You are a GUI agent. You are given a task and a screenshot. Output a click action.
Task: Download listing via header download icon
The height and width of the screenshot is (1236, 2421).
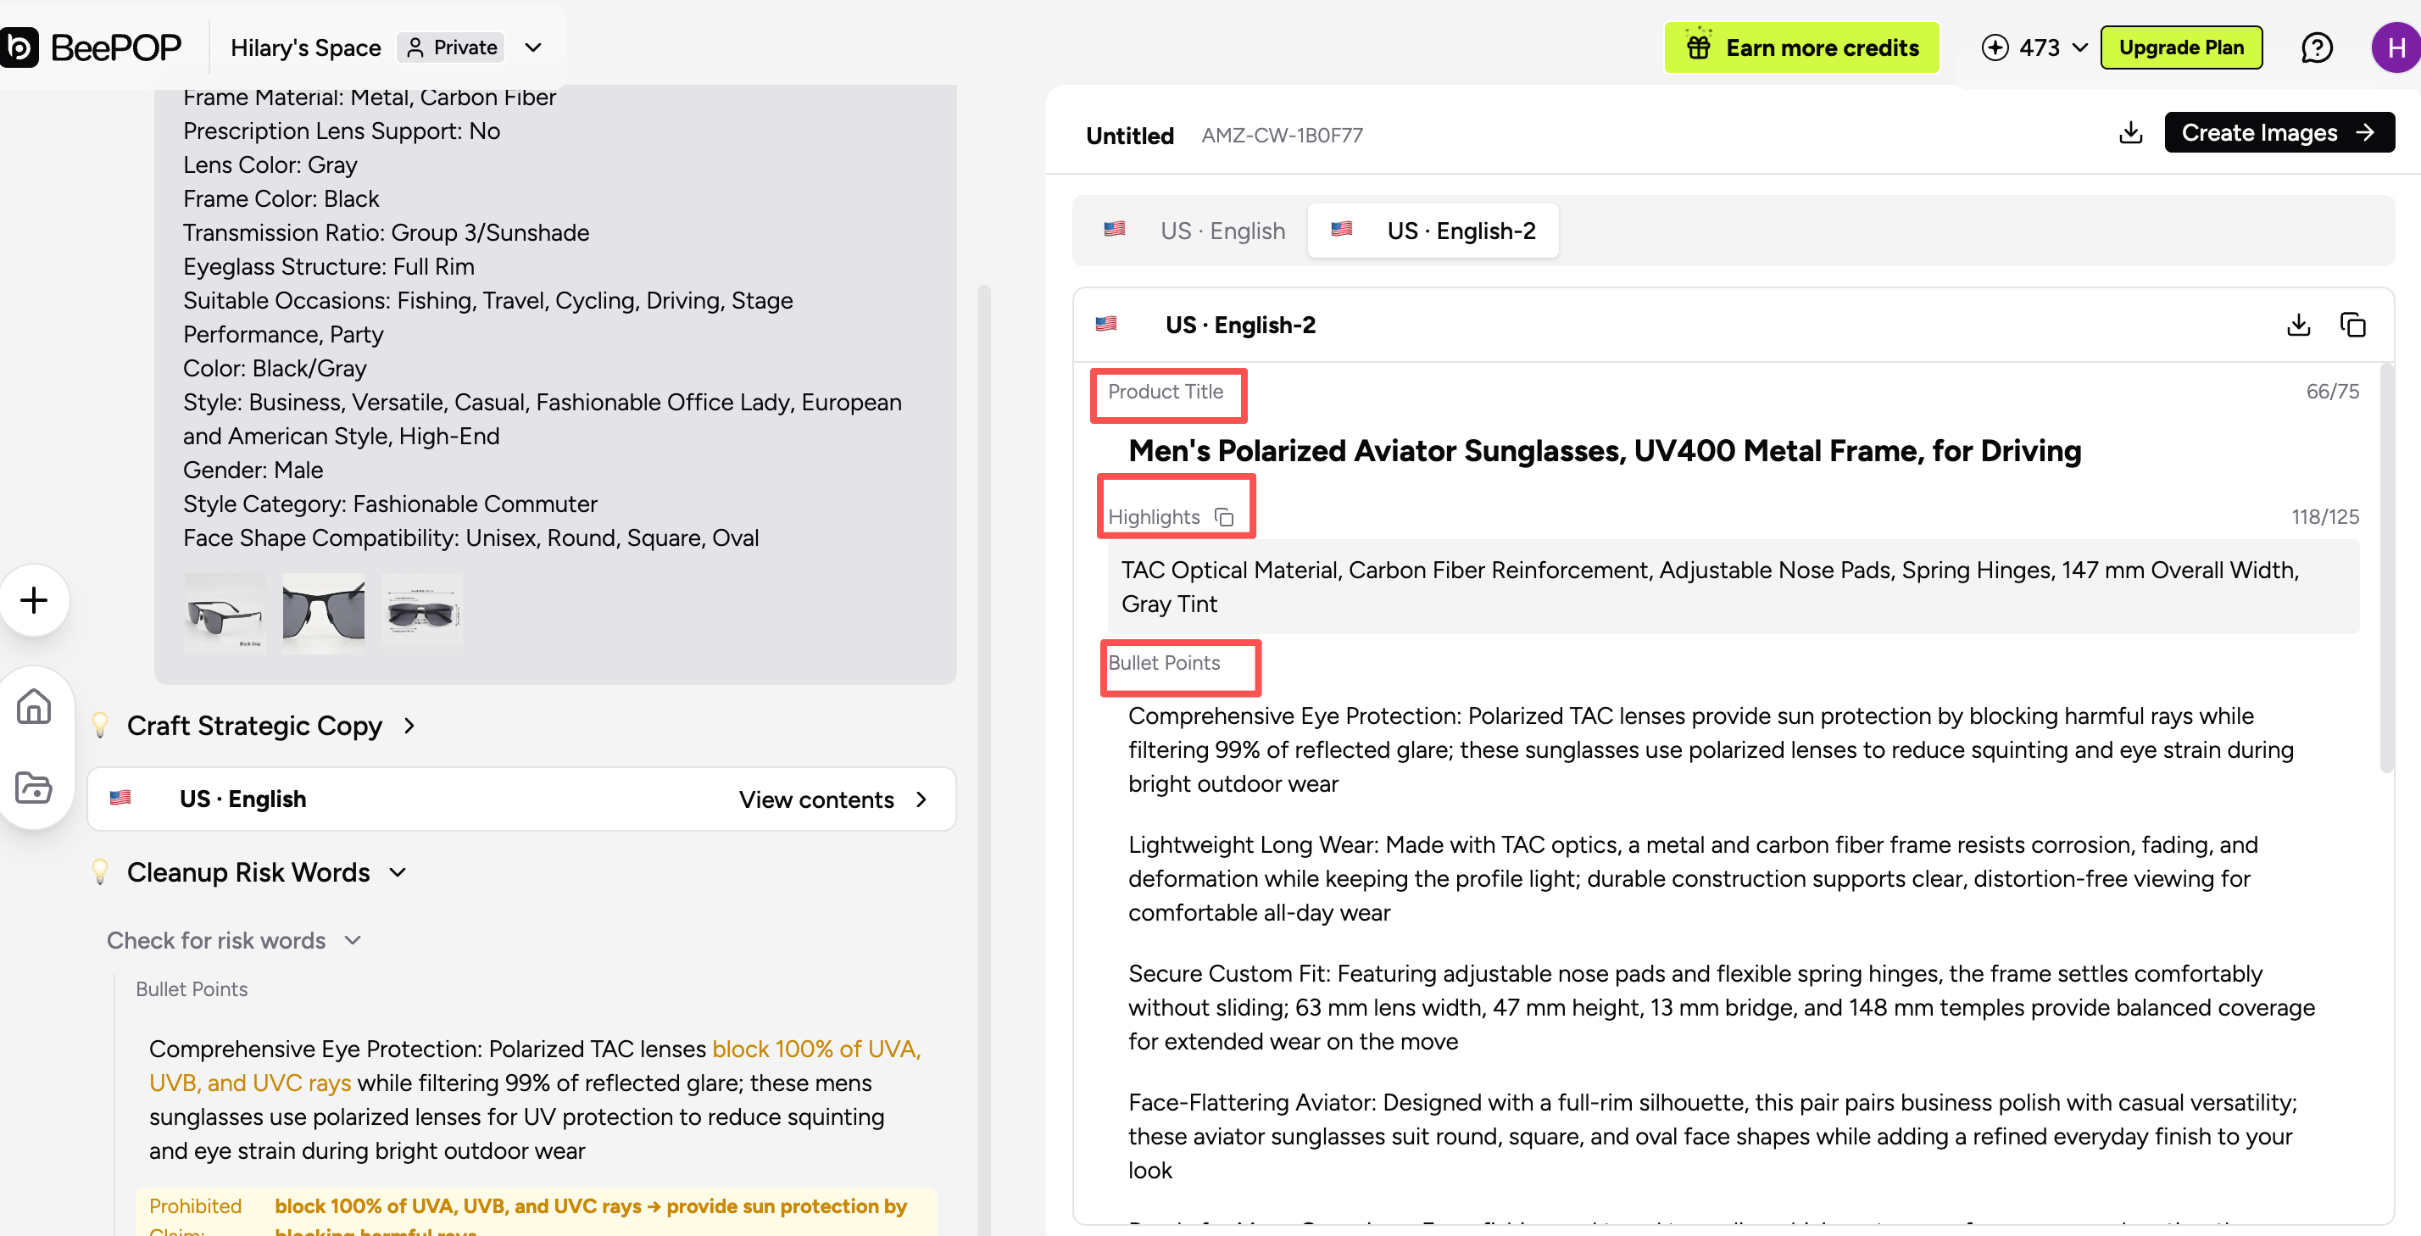[x=2130, y=132]
